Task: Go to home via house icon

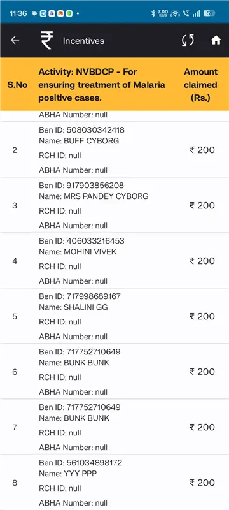Action: [x=216, y=40]
